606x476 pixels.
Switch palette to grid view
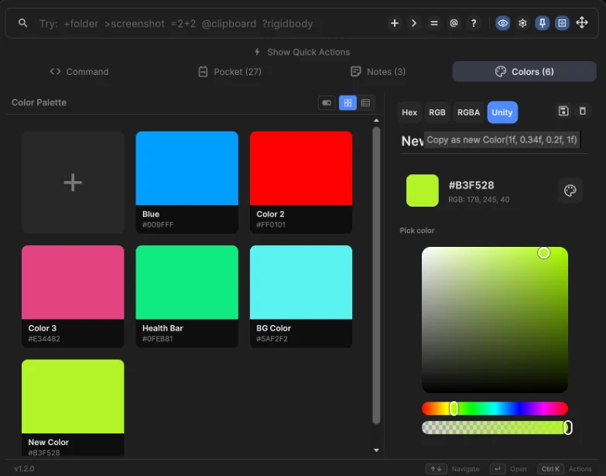coord(348,103)
